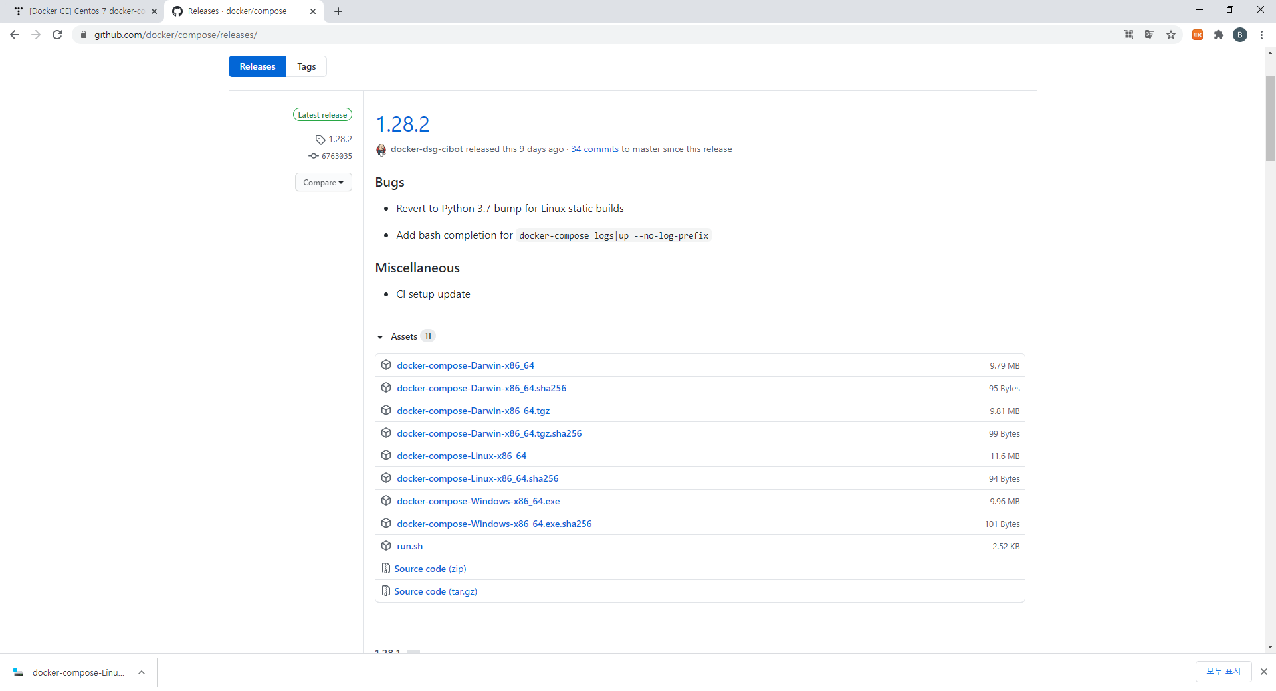Click file icon beside Source code (tar.gz)
Screen dimensions: 1276x691
coord(386,591)
